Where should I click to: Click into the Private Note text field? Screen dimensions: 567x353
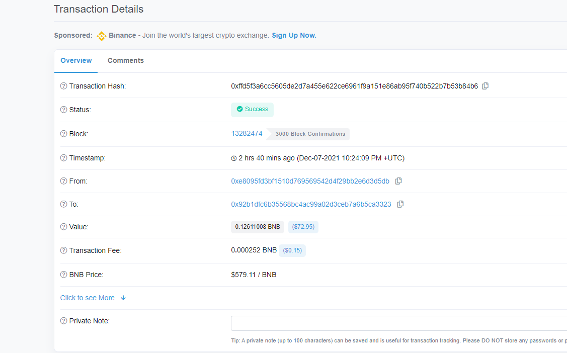[397, 323]
